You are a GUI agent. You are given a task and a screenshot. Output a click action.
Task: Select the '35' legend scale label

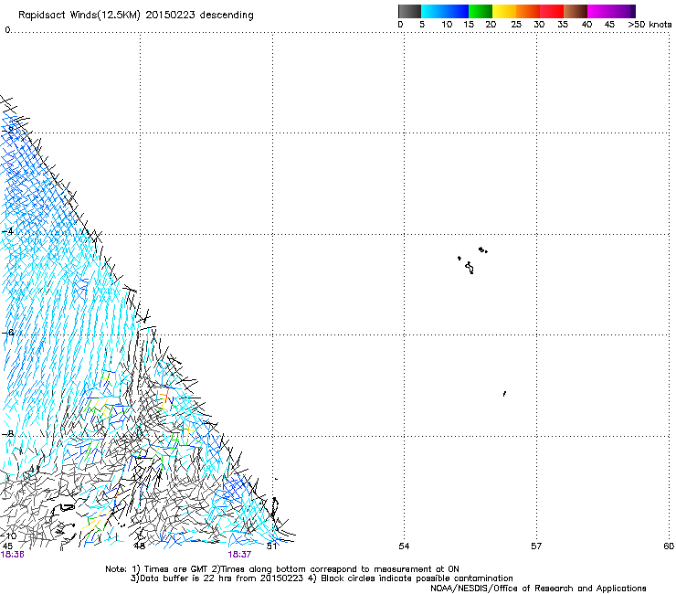coord(563,25)
